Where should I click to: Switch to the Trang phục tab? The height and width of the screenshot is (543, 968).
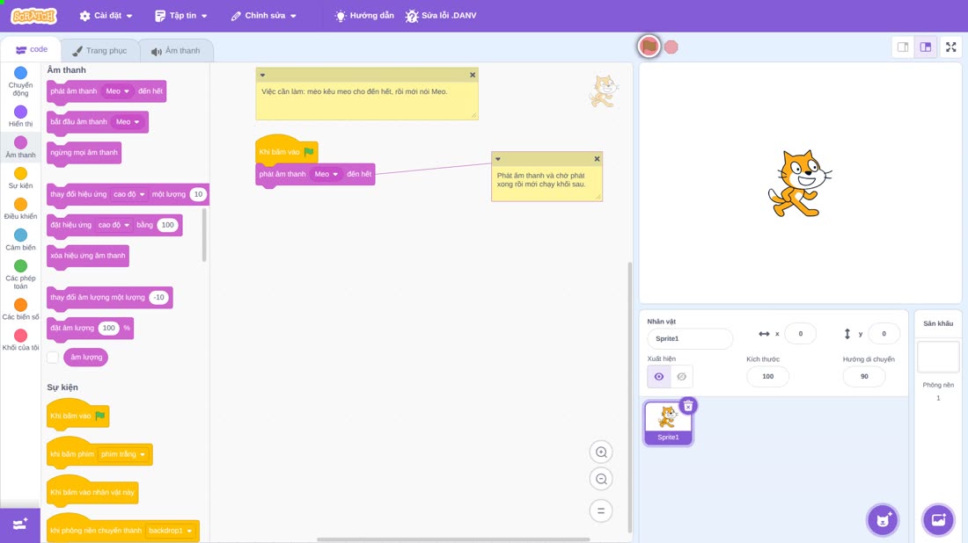tap(99, 51)
